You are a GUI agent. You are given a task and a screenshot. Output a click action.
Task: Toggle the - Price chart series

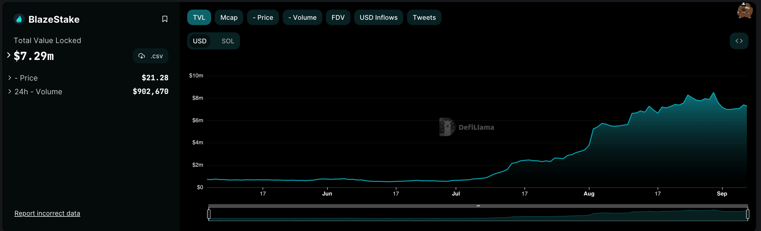click(x=263, y=17)
